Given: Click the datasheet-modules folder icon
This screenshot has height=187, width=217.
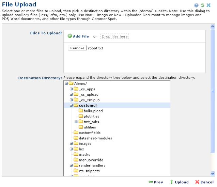Looking at the screenshot, I should tap(76, 138).
